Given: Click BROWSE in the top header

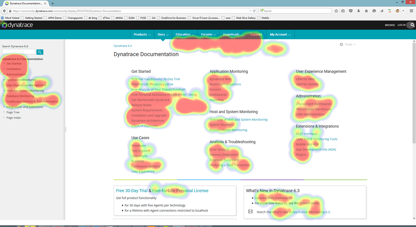Looking at the screenshot, I should point(390,25).
